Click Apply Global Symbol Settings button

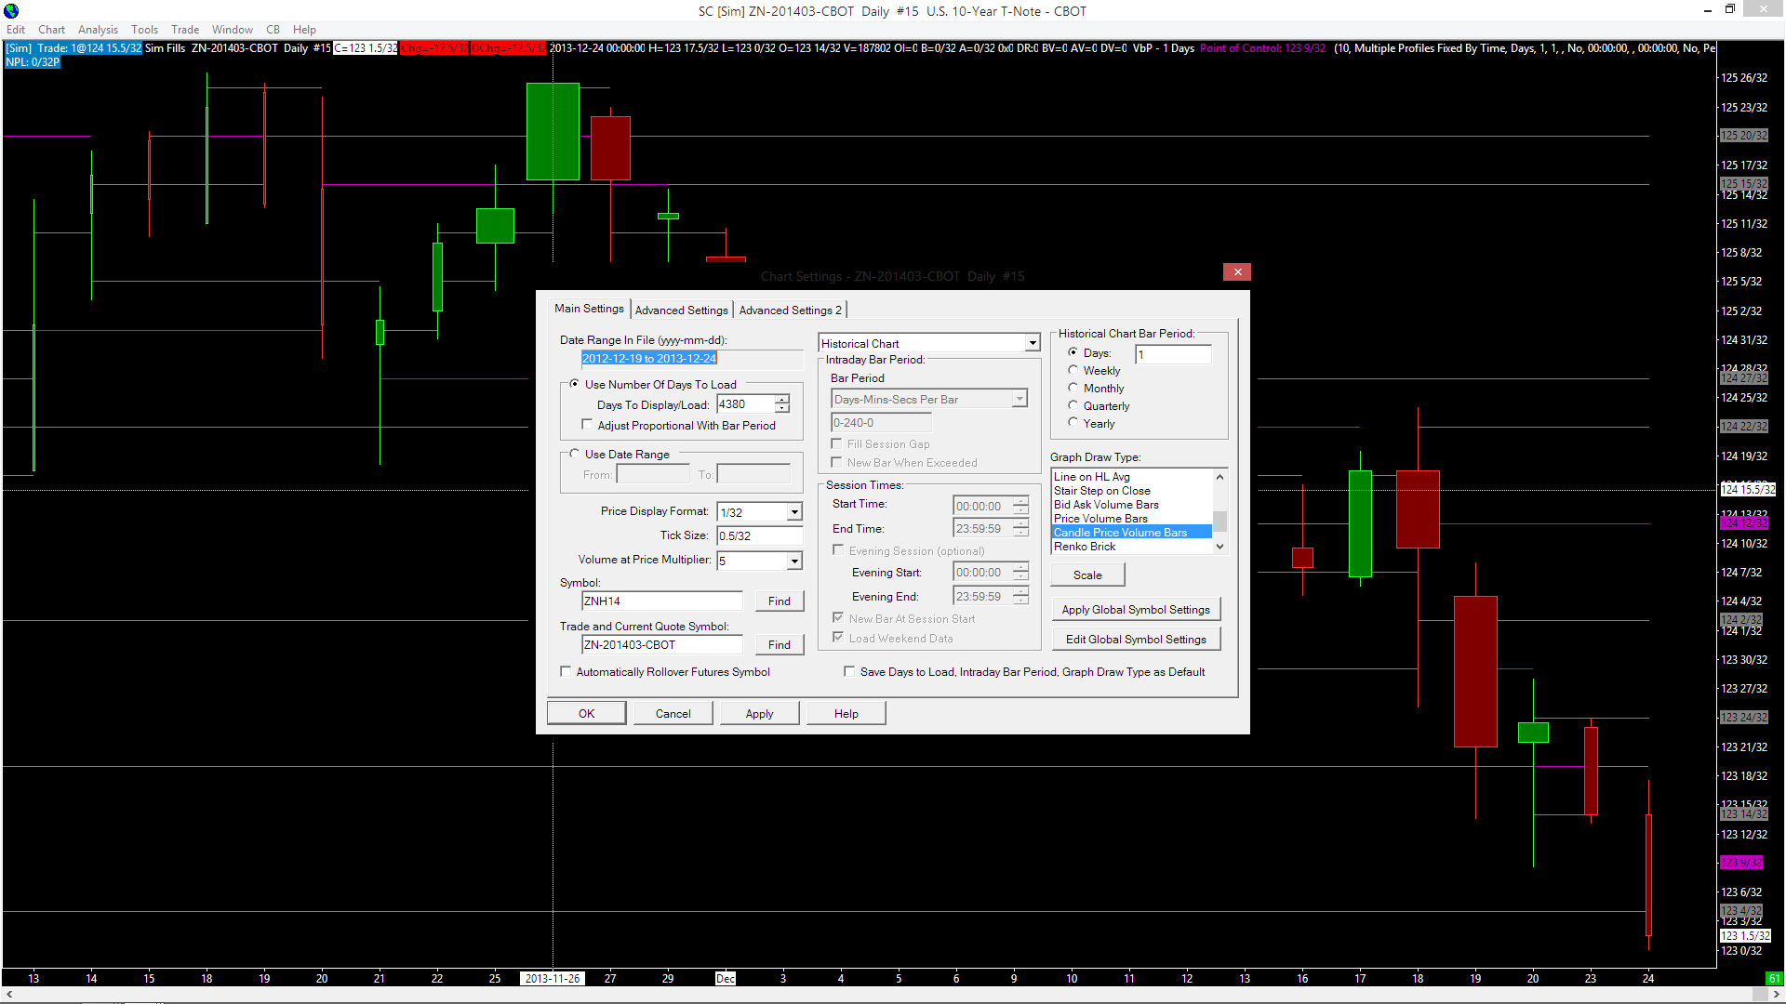click(1135, 610)
